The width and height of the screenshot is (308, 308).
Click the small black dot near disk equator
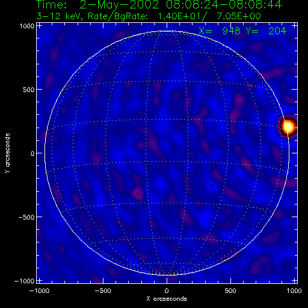[x=212, y=155]
